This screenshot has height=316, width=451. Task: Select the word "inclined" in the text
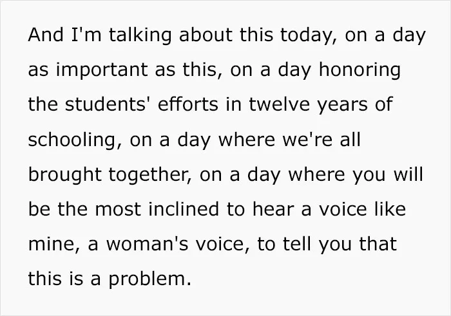click(184, 209)
